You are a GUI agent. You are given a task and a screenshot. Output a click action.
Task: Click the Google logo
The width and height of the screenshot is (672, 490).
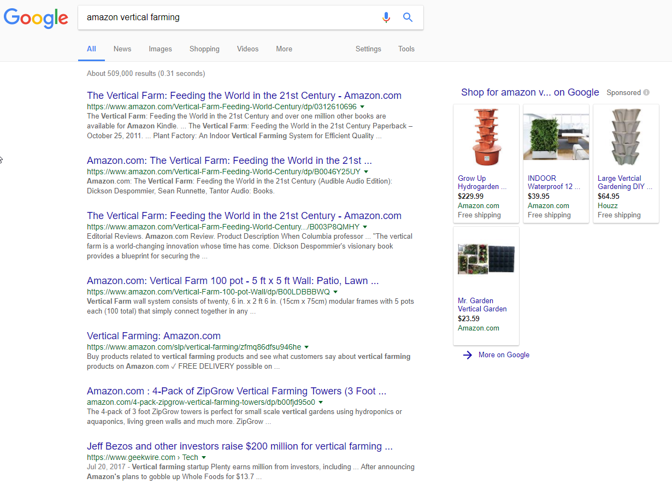36,17
